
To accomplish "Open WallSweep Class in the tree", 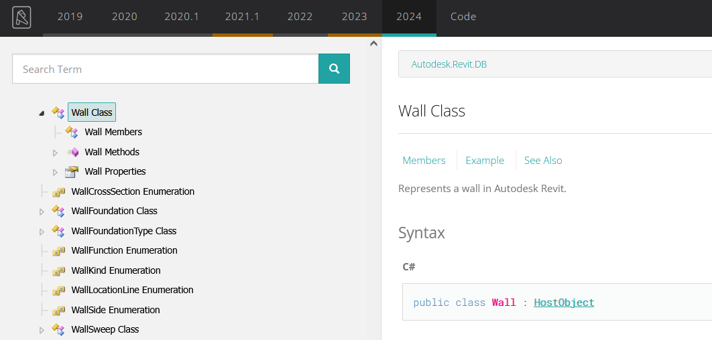I will (105, 329).
